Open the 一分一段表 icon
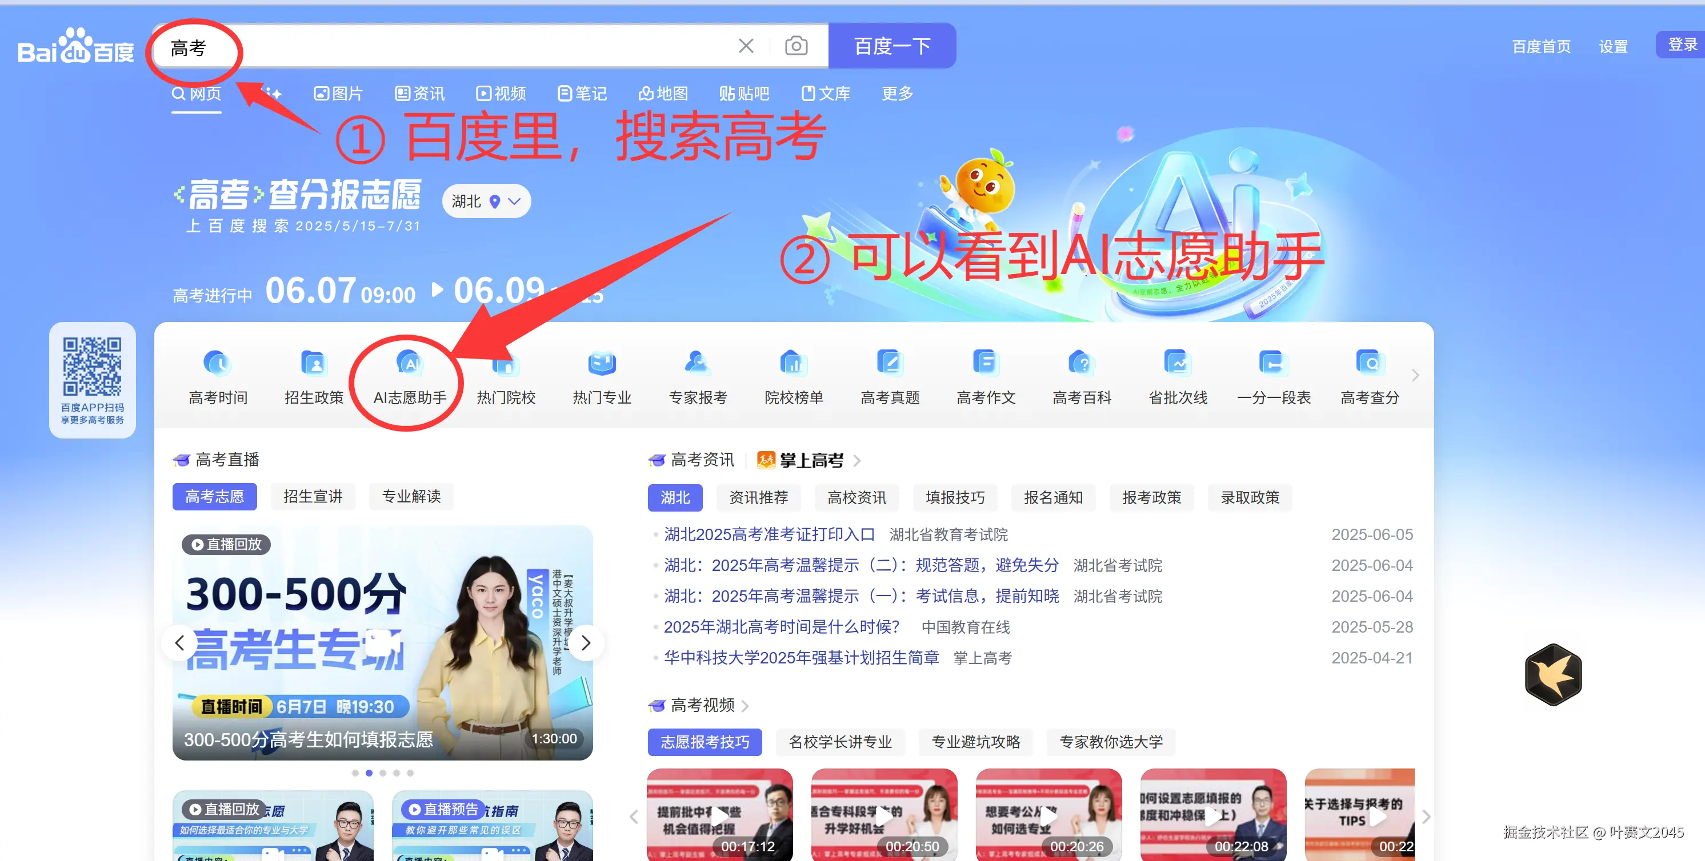Viewport: 1705px width, 861px height. (1274, 364)
